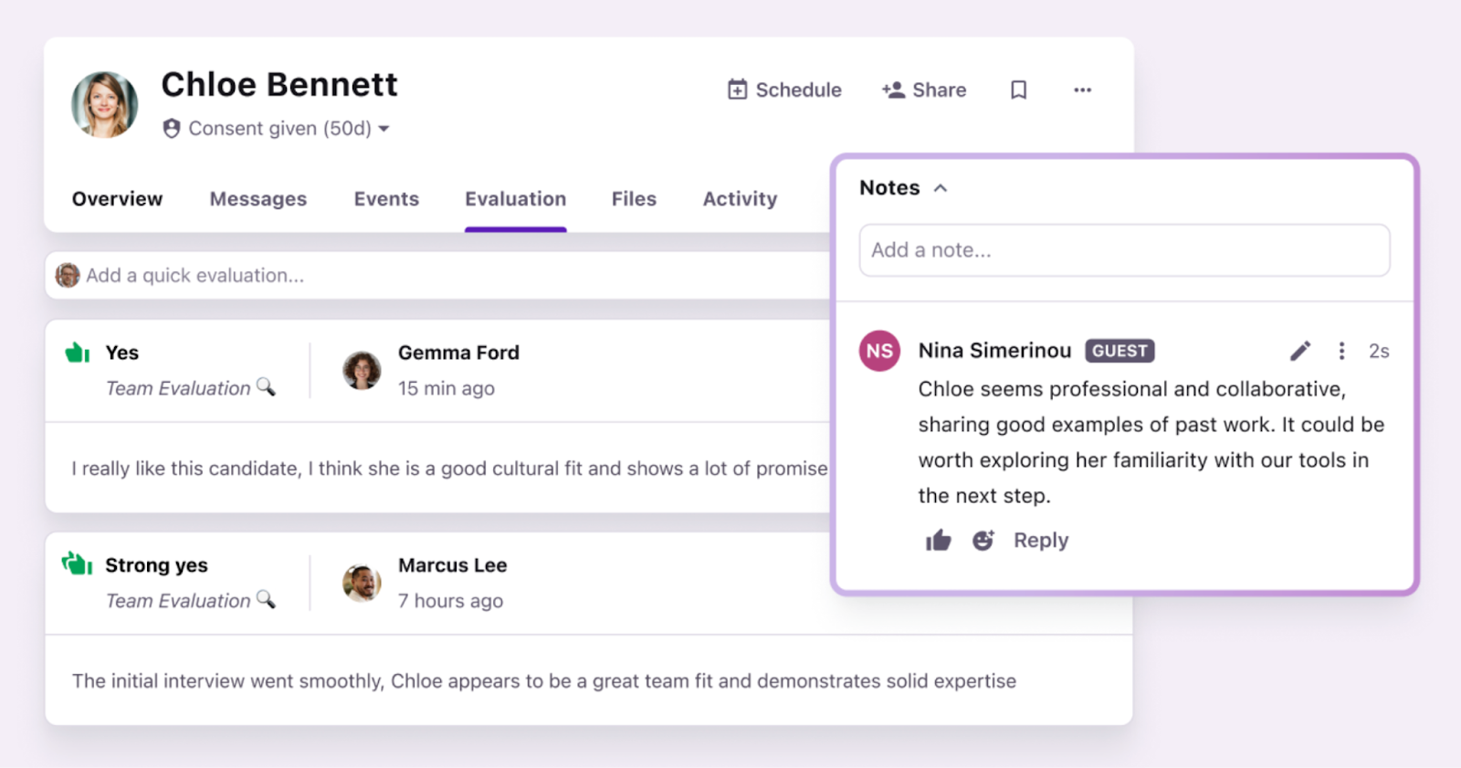Click the magnifier beside Gemma's Team Evaluation
The height and width of the screenshot is (768, 1461).
click(266, 387)
